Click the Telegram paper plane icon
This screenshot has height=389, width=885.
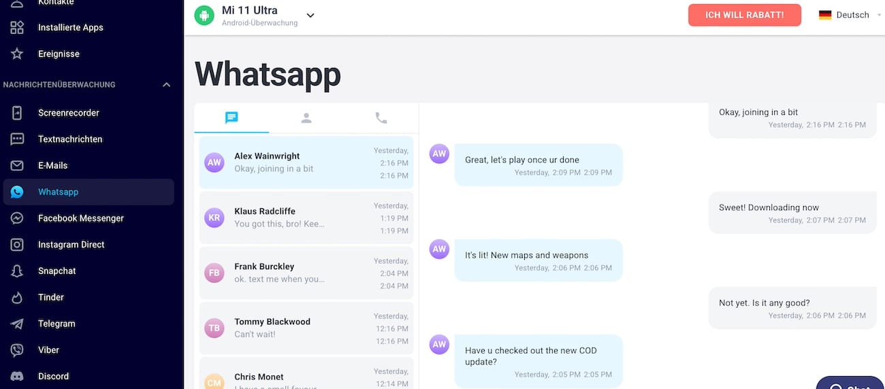click(x=17, y=324)
